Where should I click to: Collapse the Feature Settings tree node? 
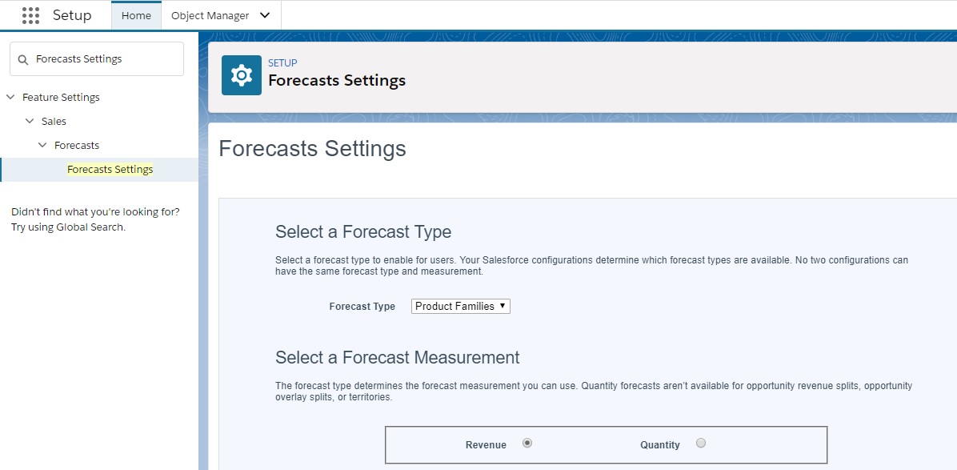coord(10,96)
